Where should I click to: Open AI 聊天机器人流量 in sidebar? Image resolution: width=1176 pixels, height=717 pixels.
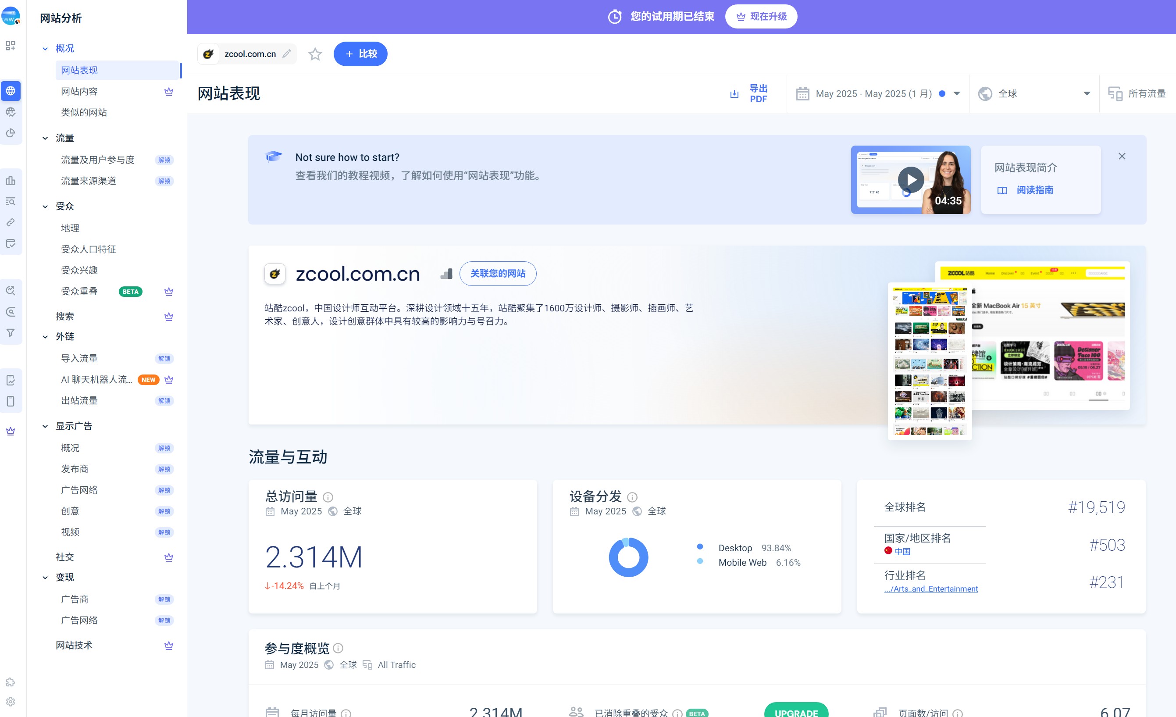(96, 379)
